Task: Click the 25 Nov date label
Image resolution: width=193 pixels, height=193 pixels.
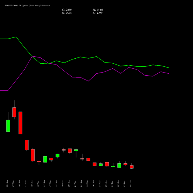Action: (x=87, y=183)
